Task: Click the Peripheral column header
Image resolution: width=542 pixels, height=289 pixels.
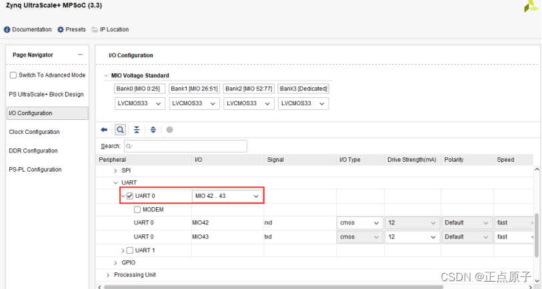Action: coord(144,160)
